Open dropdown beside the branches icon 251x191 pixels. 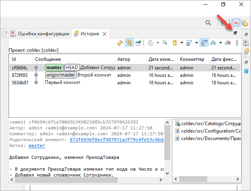(220, 43)
